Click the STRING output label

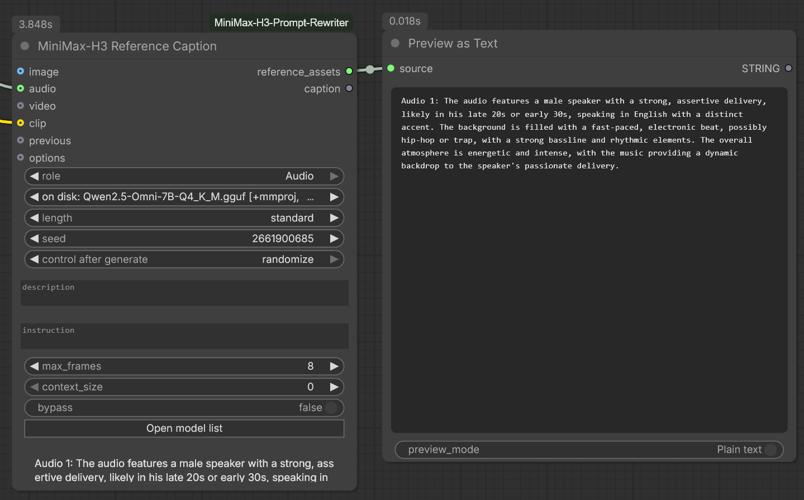point(760,69)
